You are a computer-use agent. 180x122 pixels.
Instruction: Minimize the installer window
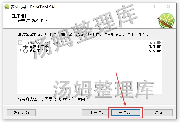(x=138, y=7)
